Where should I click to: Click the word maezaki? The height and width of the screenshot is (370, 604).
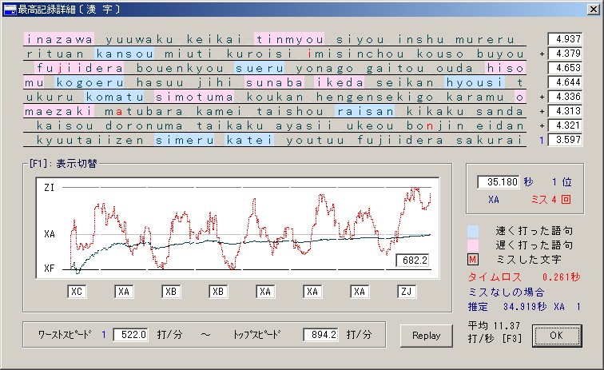click(x=59, y=111)
